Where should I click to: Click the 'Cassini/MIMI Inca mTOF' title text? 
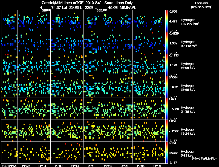(x=62, y=3)
